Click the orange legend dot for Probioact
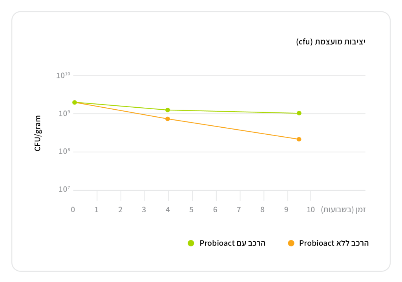Screen dimensions: 402x282 pyautogui.click(x=291, y=243)
